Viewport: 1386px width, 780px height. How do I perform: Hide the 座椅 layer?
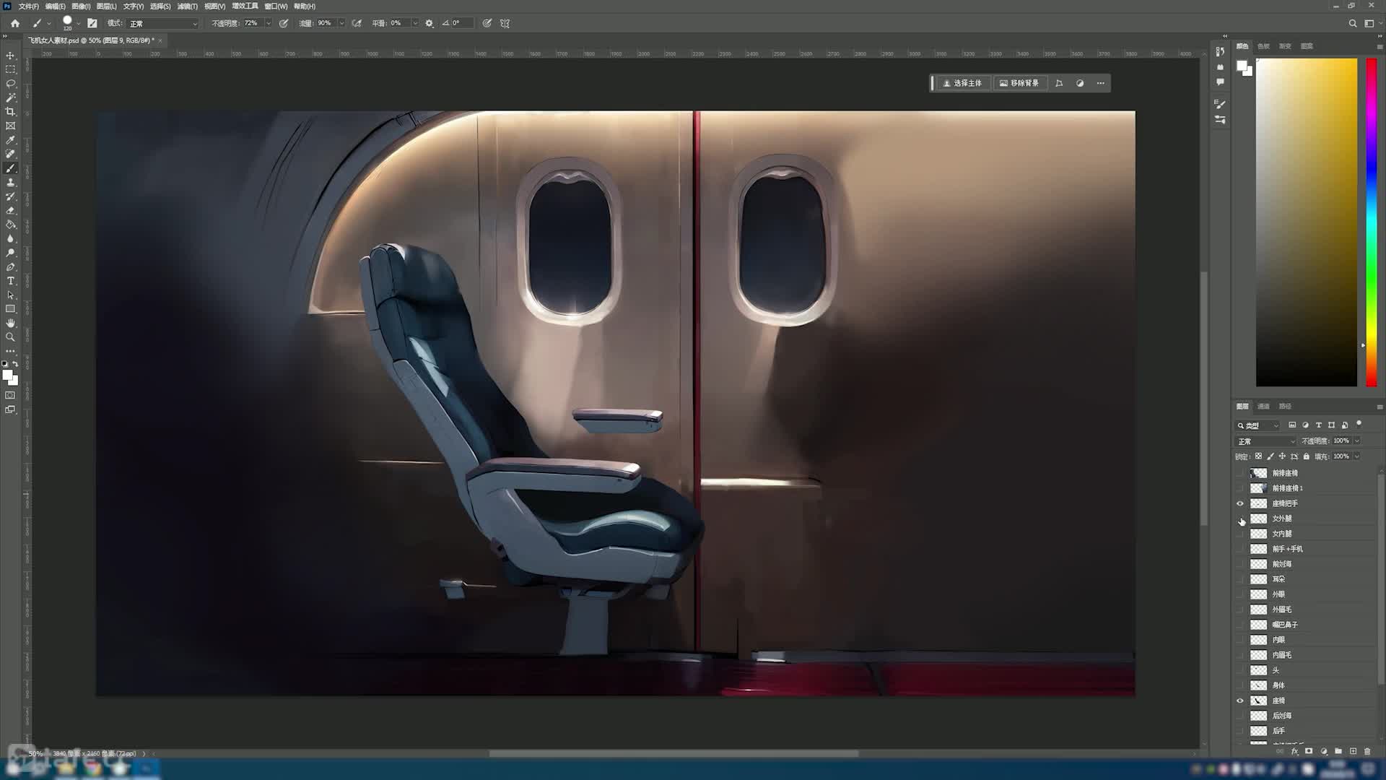[1240, 701]
